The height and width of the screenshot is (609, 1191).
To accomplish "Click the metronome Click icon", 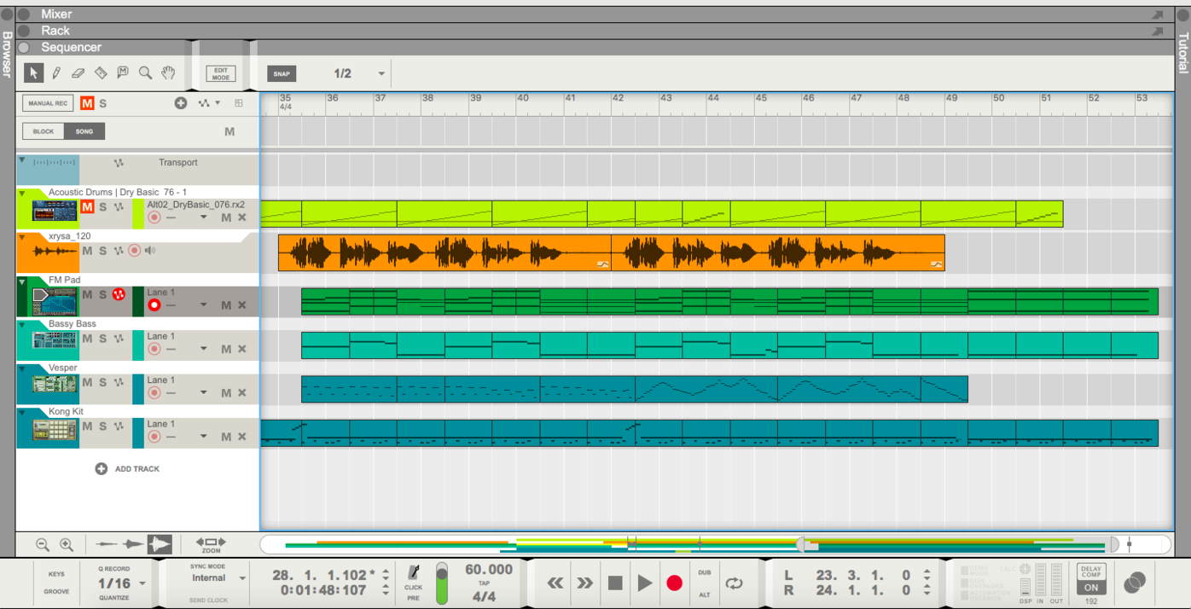I will (414, 573).
